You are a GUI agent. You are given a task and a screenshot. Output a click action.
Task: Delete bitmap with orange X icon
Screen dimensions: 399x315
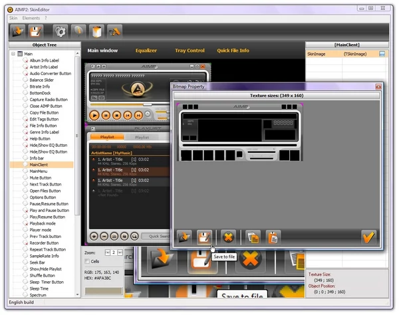(228, 237)
